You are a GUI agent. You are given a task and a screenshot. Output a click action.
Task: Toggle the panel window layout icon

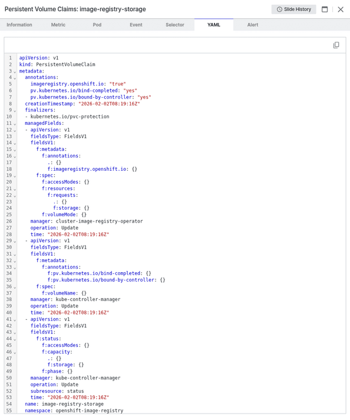[325, 9]
